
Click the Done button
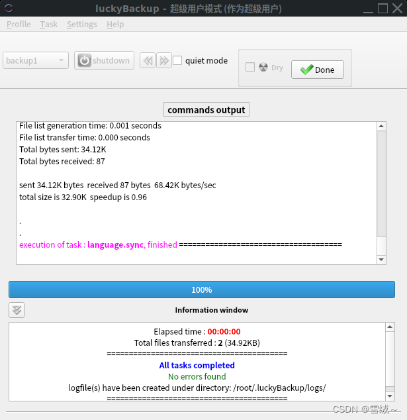(x=318, y=70)
